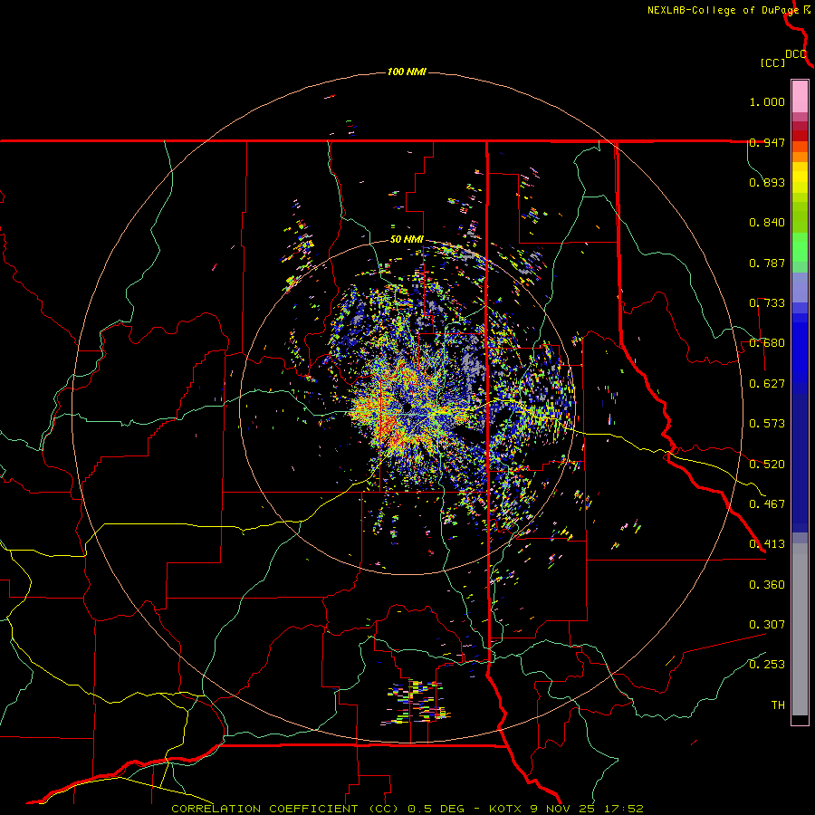The width and height of the screenshot is (815, 815).
Task: Click the TH threshold label
Action: pos(778,705)
